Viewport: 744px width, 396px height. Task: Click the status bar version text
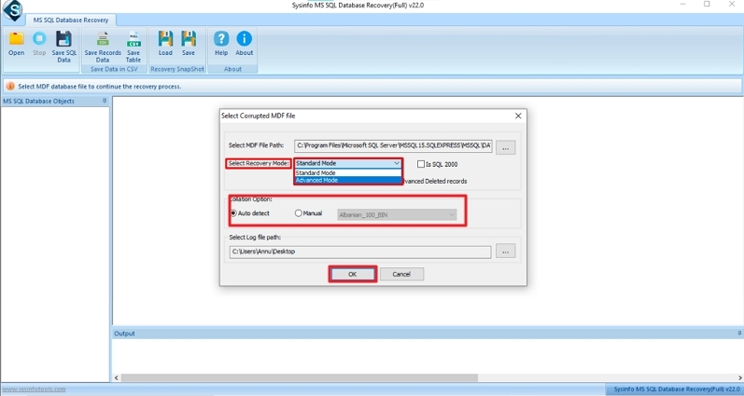pos(677,389)
